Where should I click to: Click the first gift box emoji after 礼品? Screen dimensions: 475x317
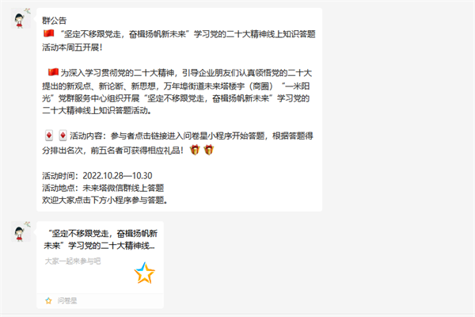(x=195, y=150)
